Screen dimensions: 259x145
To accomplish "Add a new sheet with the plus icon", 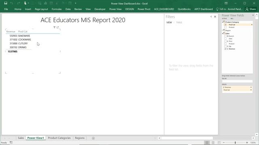I will (93, 138).
